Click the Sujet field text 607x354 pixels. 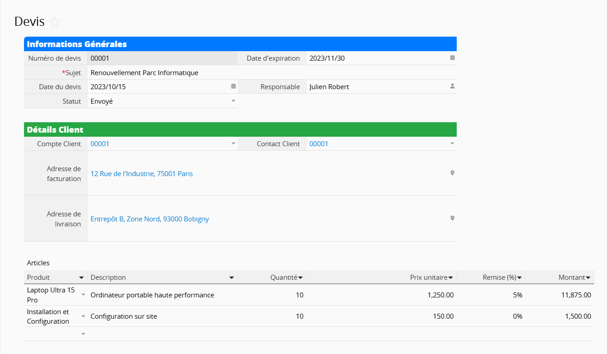pos(144,72)
